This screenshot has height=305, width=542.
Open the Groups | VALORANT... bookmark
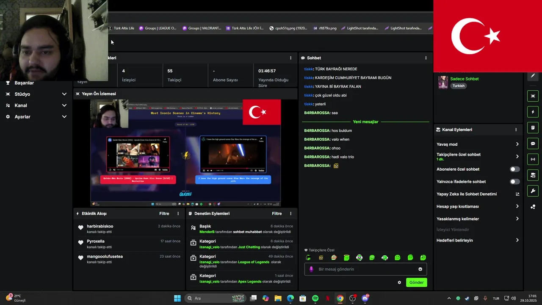pos(202,28)
